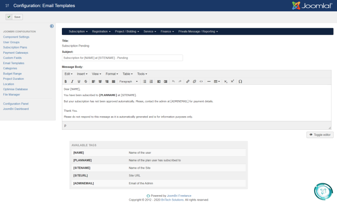The image size is (337, 204).
Task: Go to Project Duration settings
Action: click(13, 79)
